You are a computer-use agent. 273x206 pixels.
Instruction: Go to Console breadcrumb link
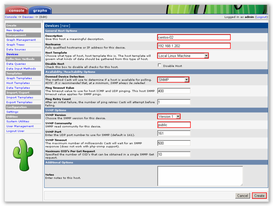11,17
